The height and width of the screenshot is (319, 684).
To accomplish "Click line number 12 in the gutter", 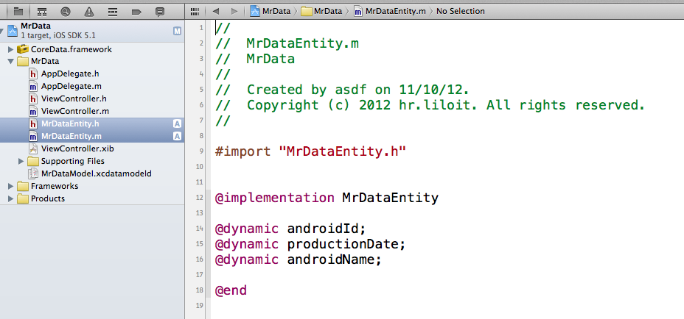I will pos(200,198).
